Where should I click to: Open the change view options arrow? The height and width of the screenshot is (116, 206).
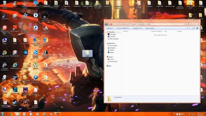(190, 28)
